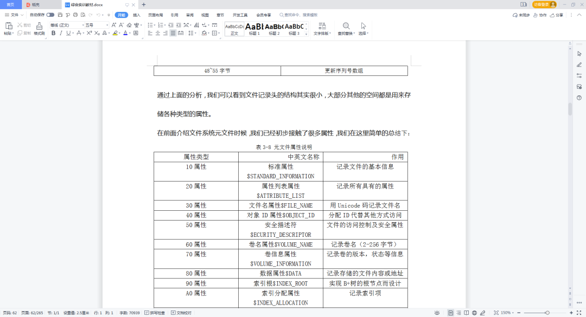Click the 剪切 cut button
586x317 pixels.
coord(24,25)
